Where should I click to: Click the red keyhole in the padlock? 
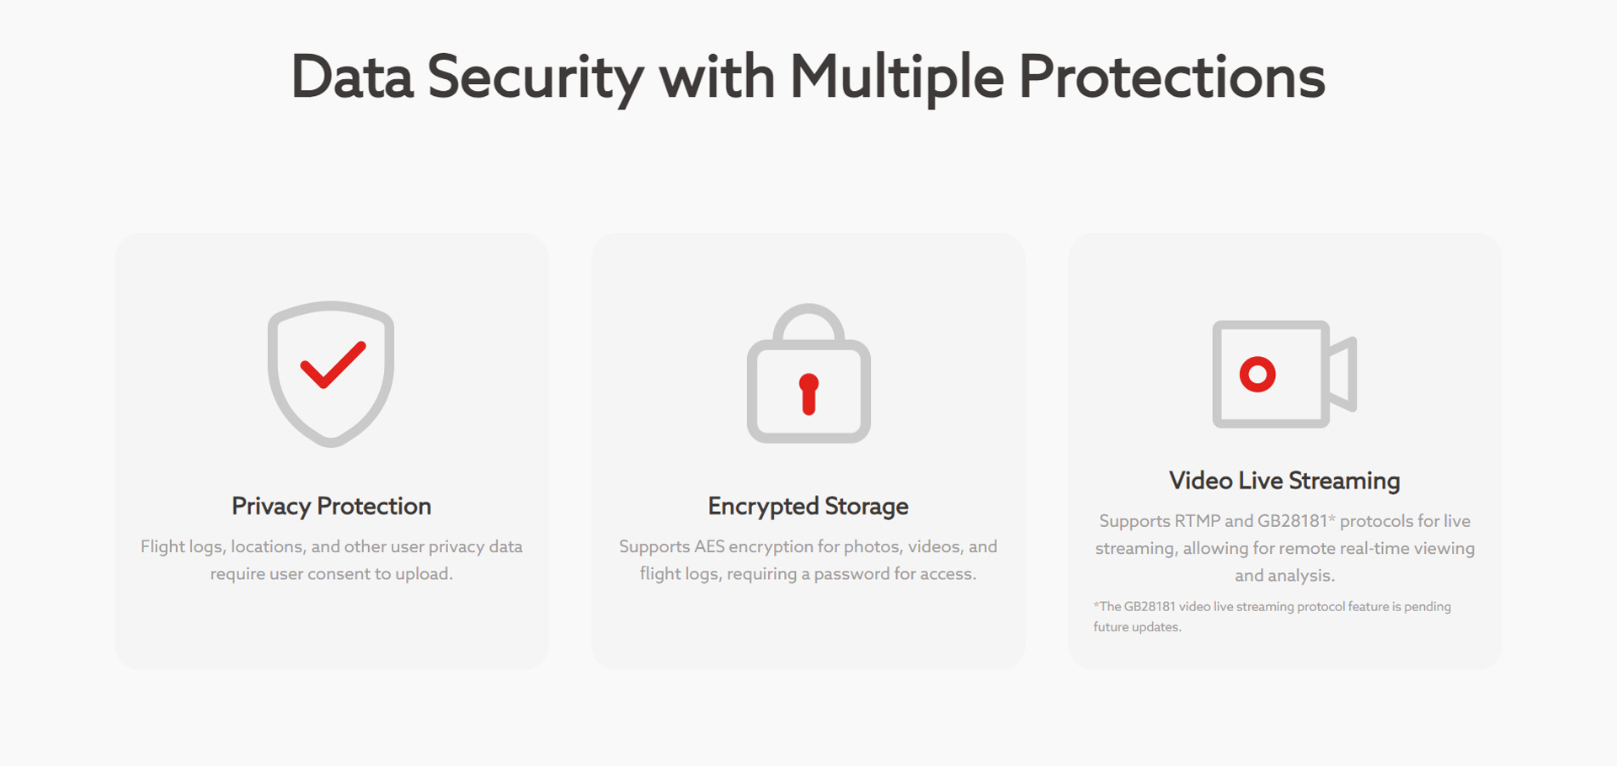(x=808, y=394)
